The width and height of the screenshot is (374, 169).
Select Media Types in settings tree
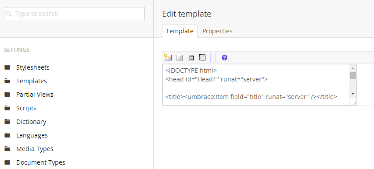35,149
